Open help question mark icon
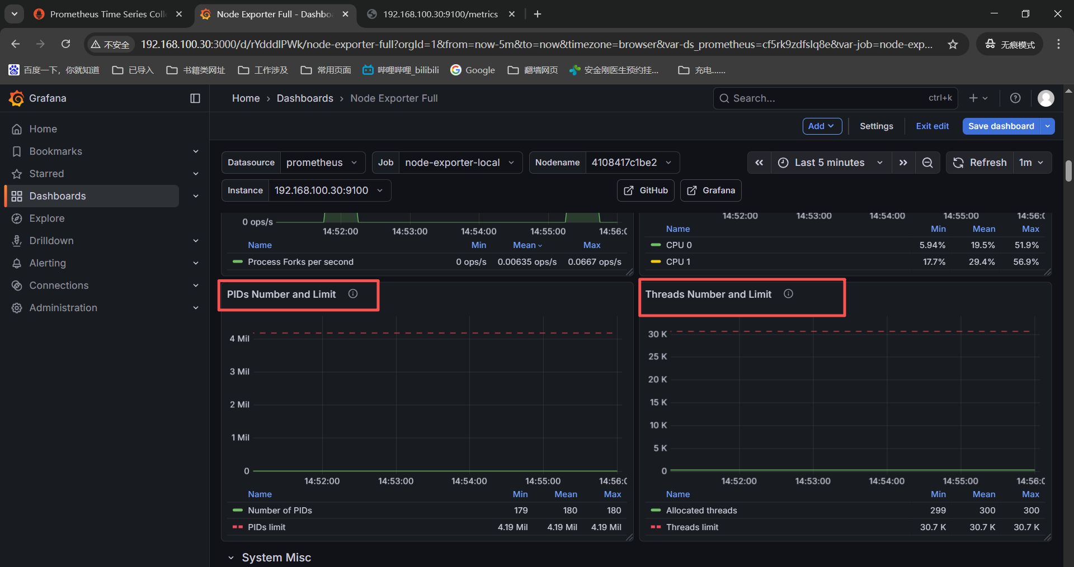 1015,98
